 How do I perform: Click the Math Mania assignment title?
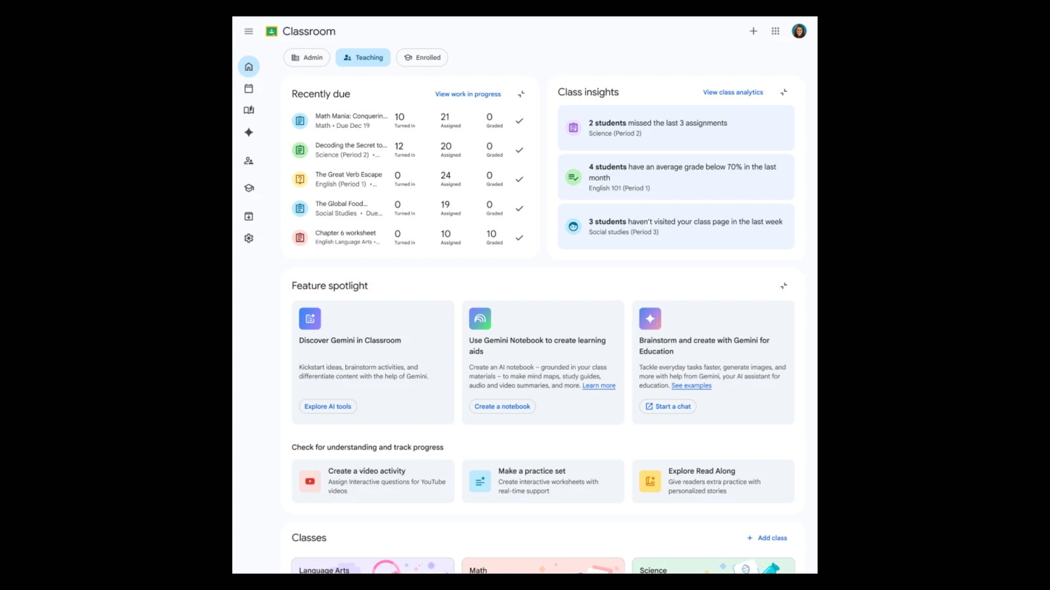351,116
